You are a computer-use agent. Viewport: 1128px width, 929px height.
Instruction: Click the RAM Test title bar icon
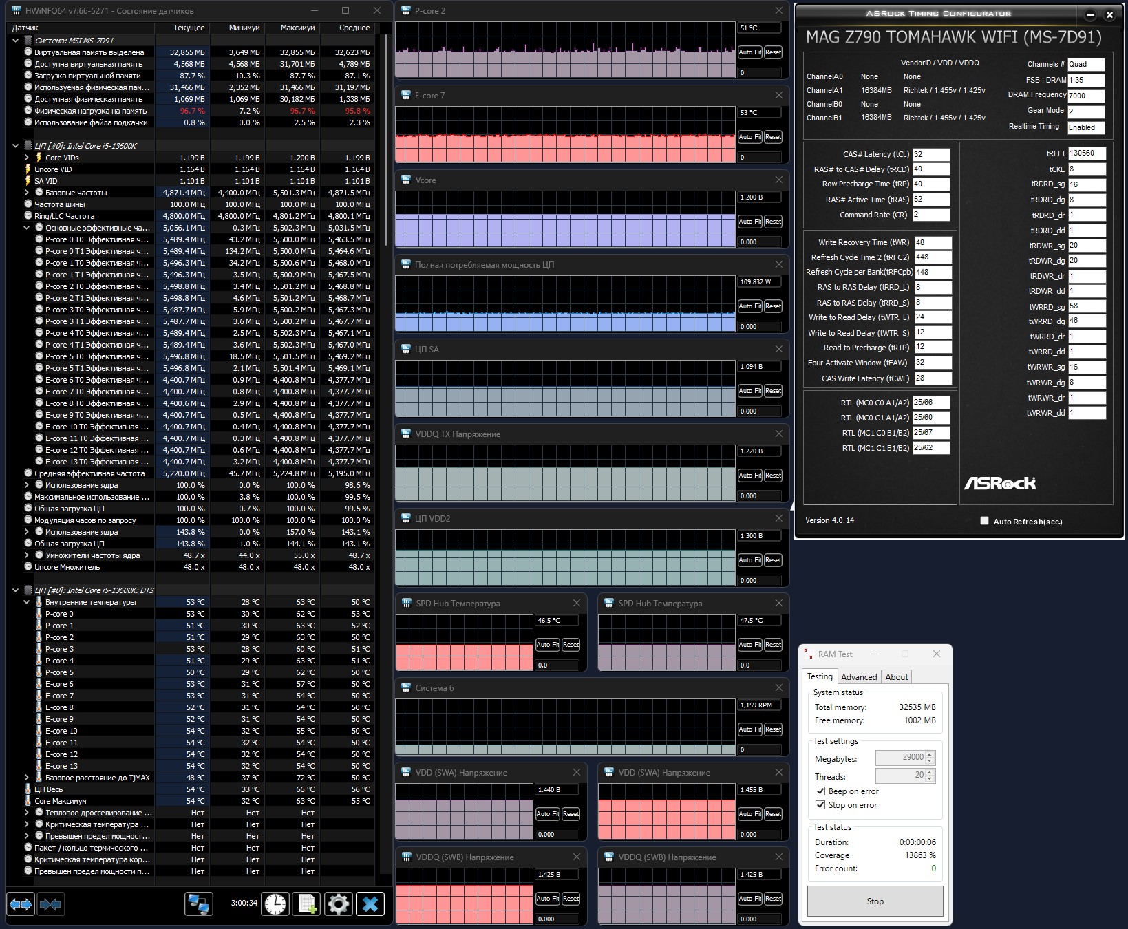[809, 654]
